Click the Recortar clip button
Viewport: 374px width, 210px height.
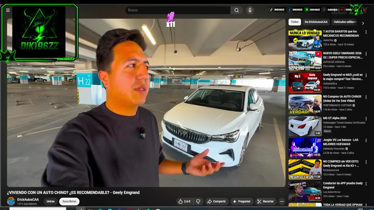point(266,201)
